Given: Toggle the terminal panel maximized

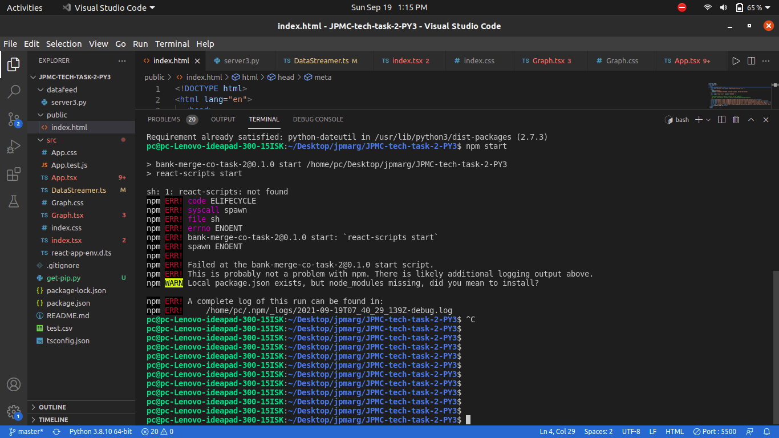Looking at the screenshot, I should 752,120.
